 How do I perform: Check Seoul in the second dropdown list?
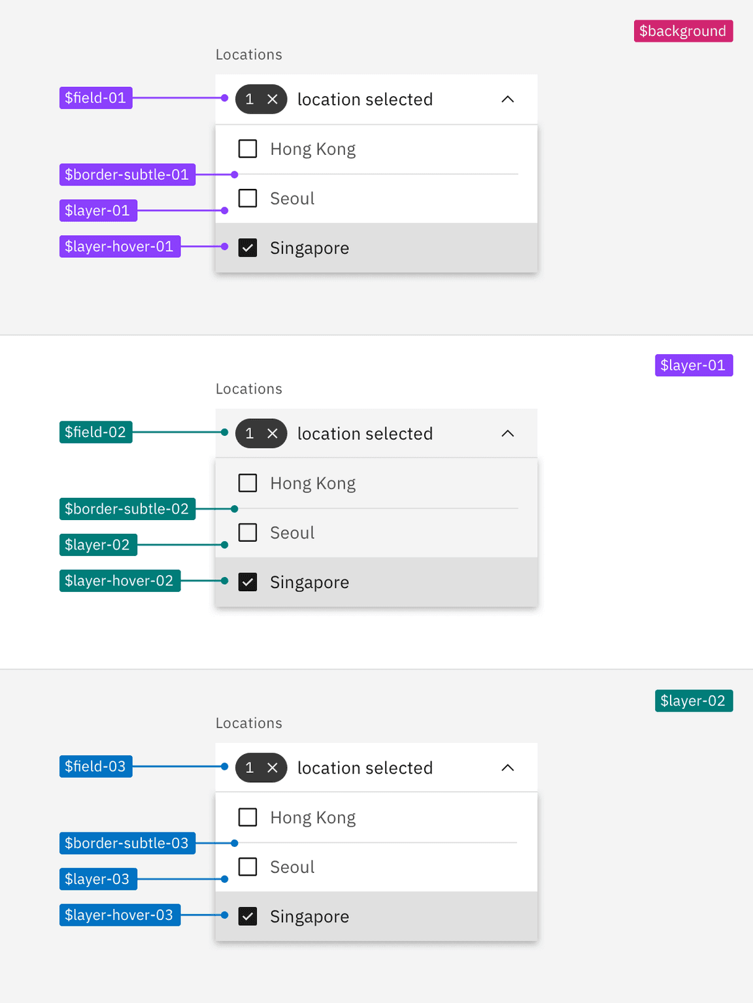[248, 532]
